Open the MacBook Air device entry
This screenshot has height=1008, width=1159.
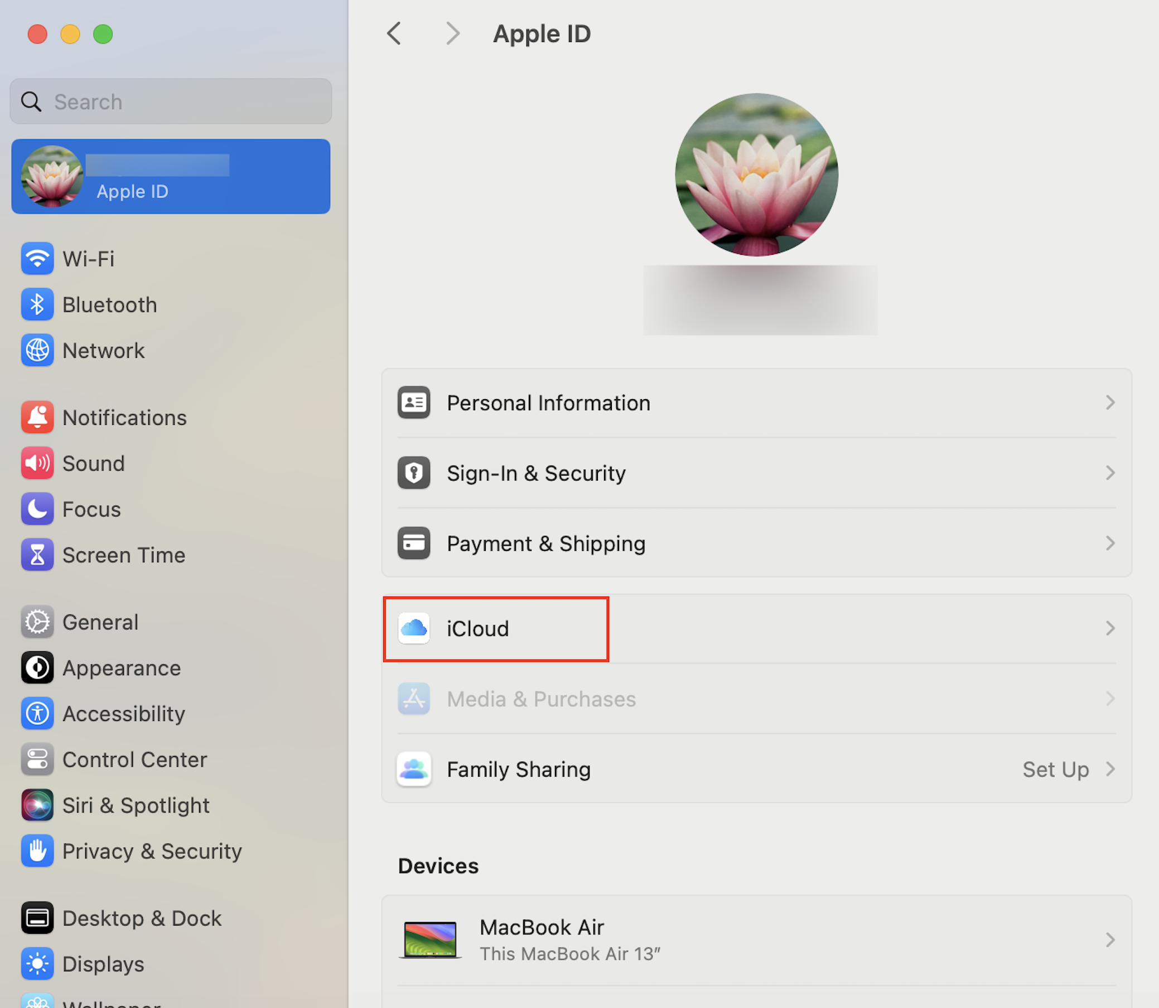click(756, 940)
